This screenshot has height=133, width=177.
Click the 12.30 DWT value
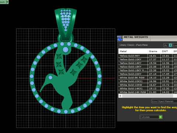click(166, 89)
